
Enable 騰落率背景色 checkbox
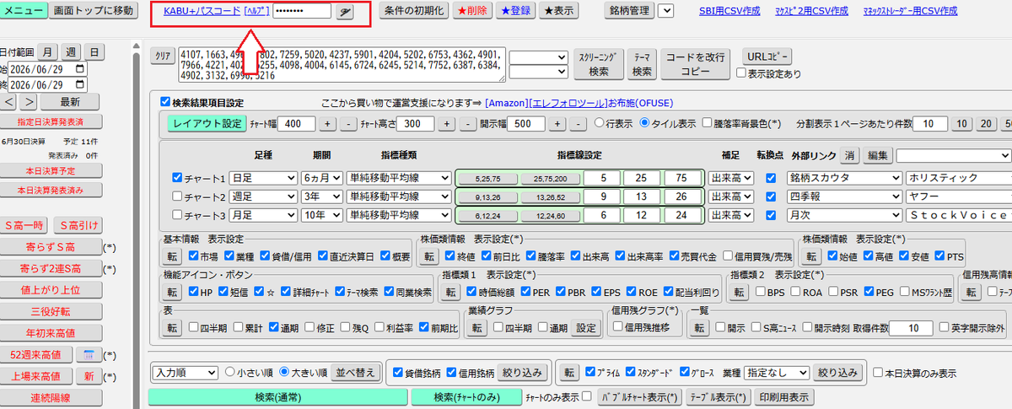tap(707, 123)
